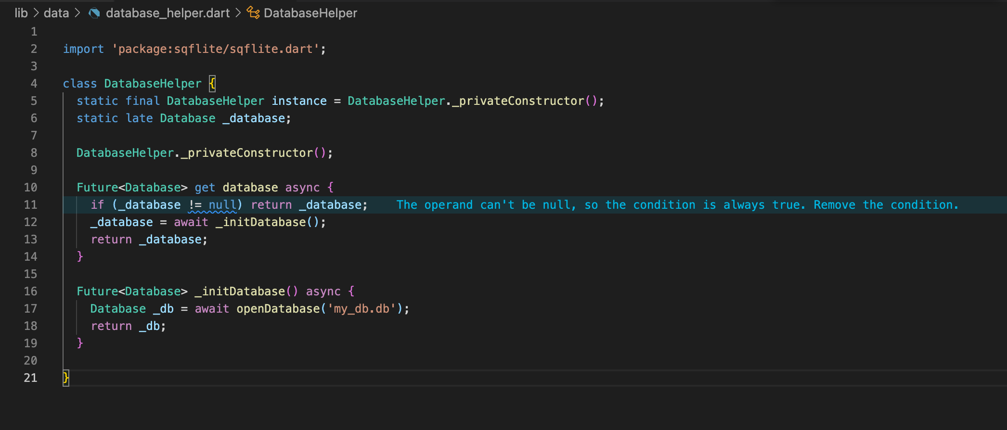Viewport: 1007px width, 430px height.
Task: Expand chevron after 'data' breadcrumb
Action: pyautogui.click(x=77, y=13)
